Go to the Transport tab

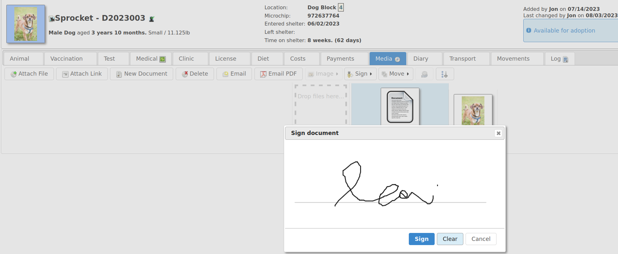pyautogui.click(x=467, y=59)
